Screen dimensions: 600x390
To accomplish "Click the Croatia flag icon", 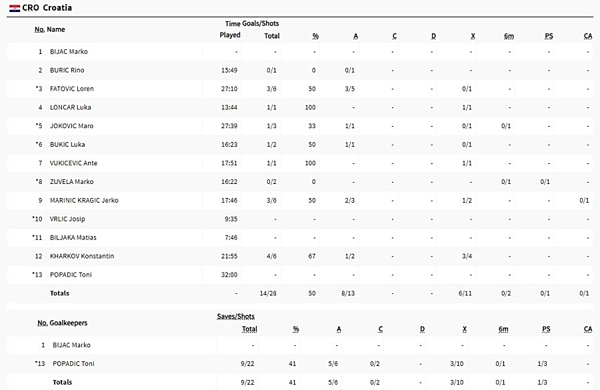I will (x=15, y=8).
